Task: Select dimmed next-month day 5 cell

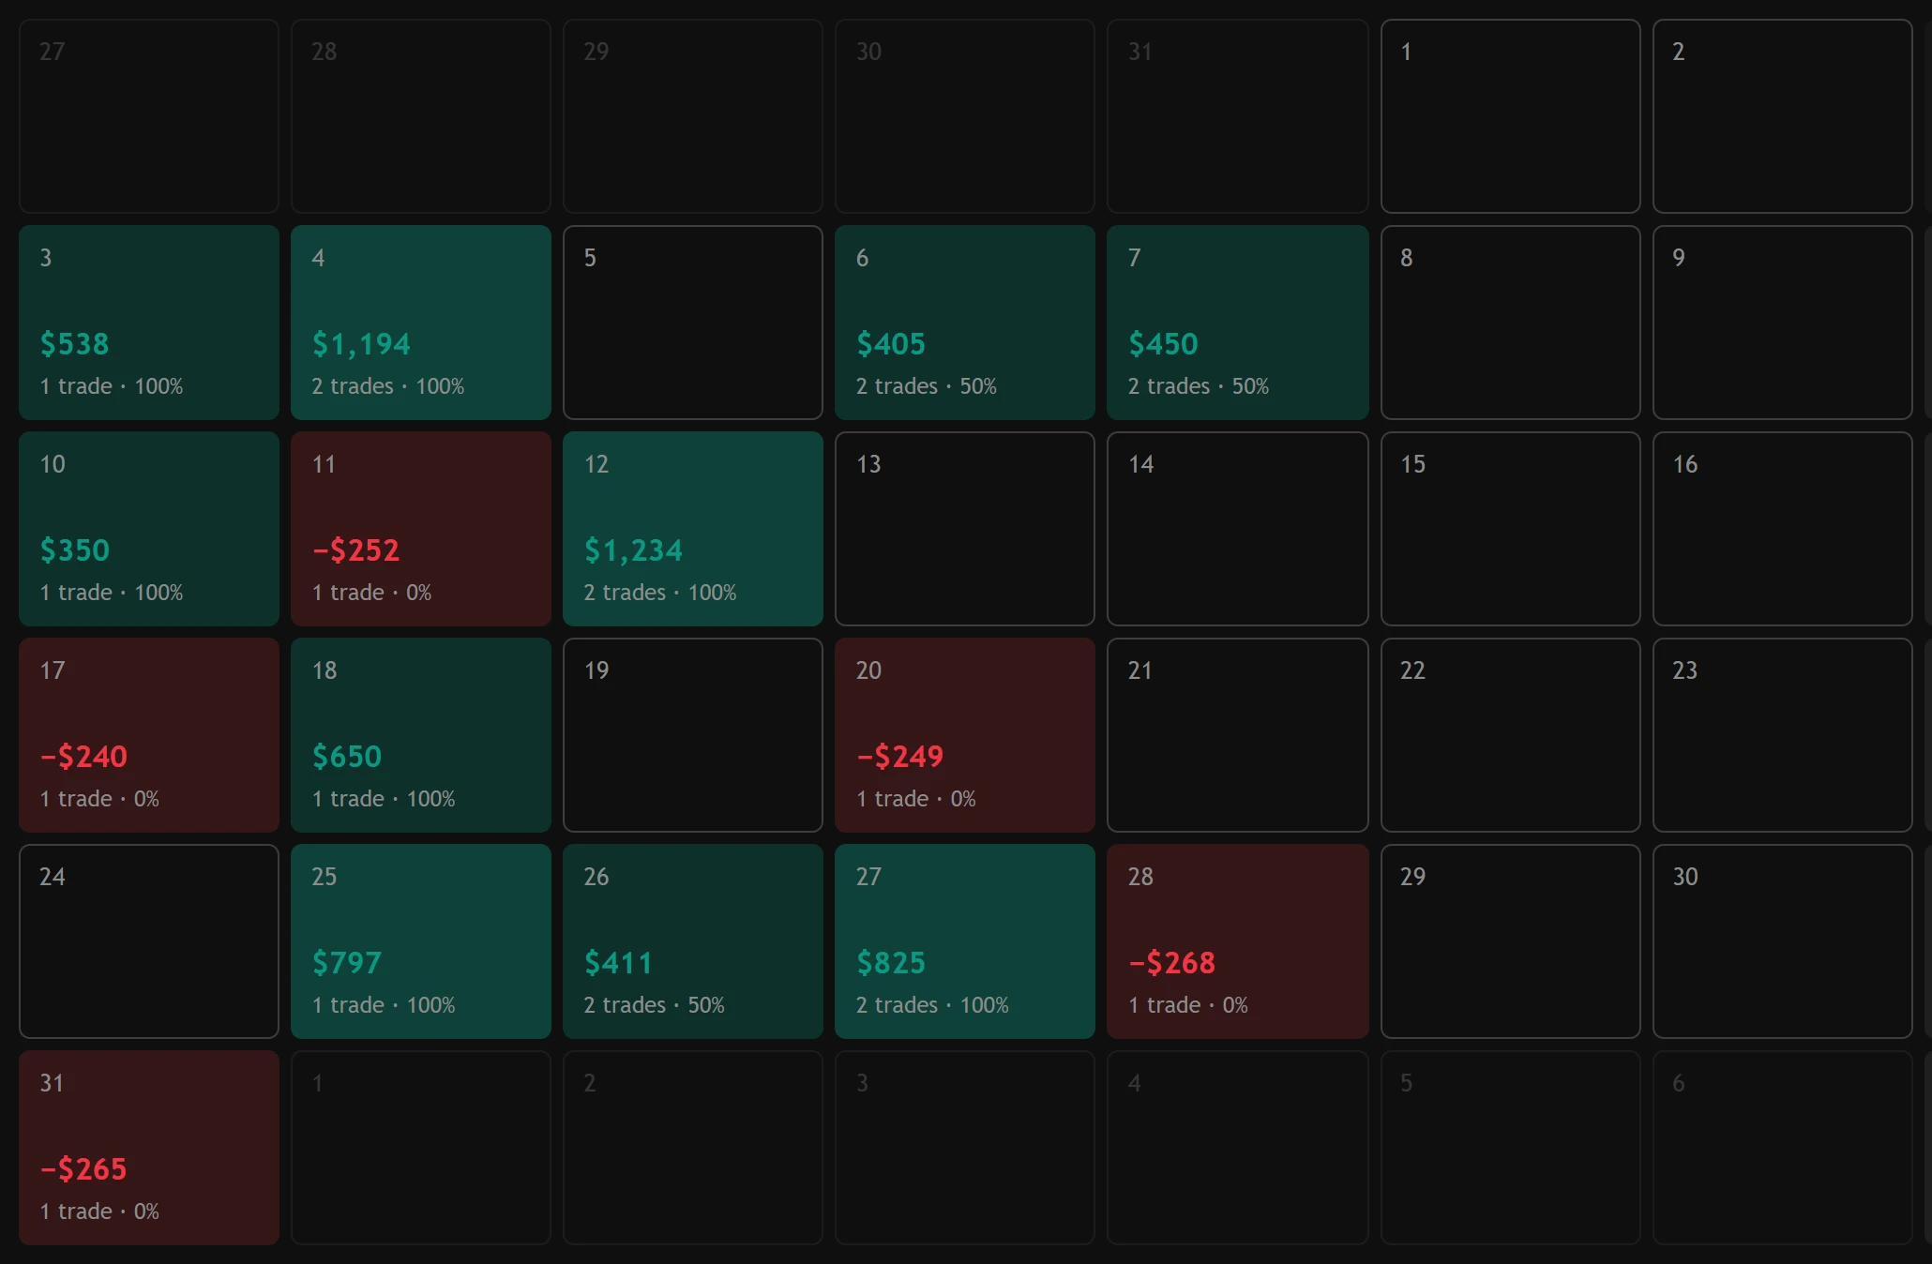Action: tap(1510, 1148)
